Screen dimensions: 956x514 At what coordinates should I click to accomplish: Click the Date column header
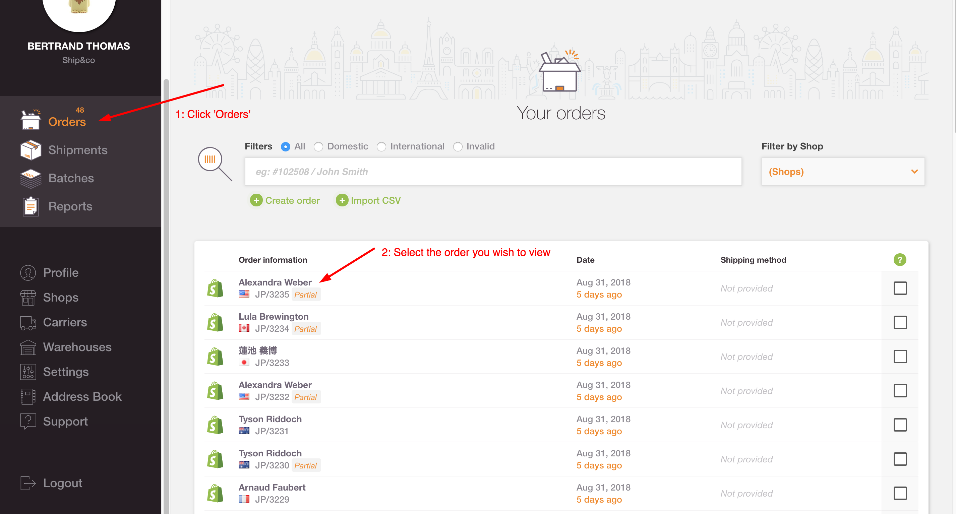tap(585, 260)
